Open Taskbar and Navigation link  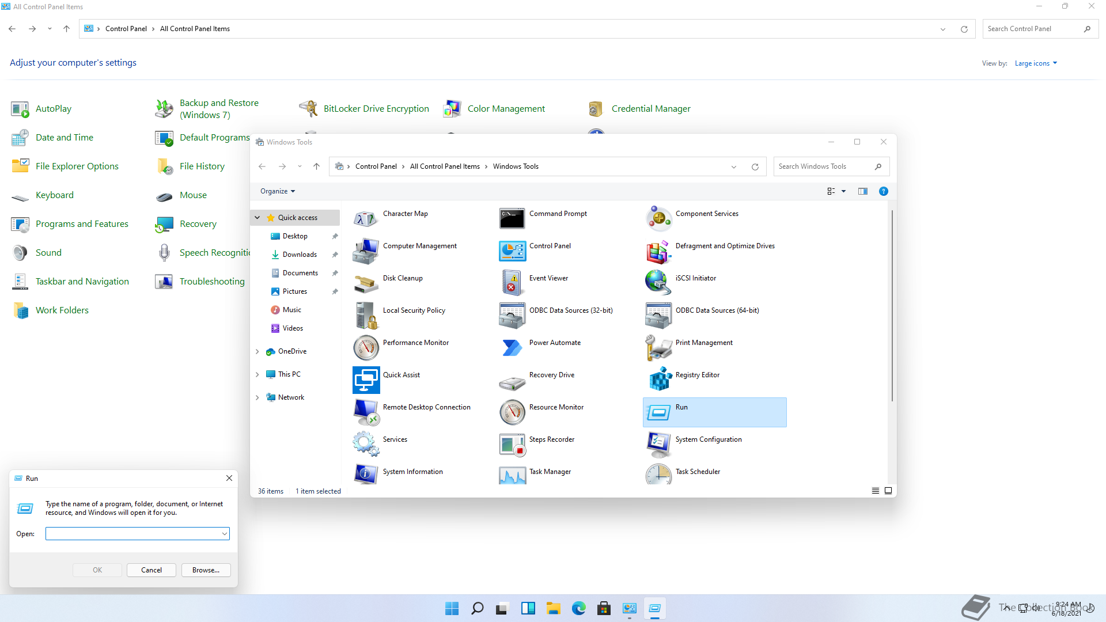82,282
